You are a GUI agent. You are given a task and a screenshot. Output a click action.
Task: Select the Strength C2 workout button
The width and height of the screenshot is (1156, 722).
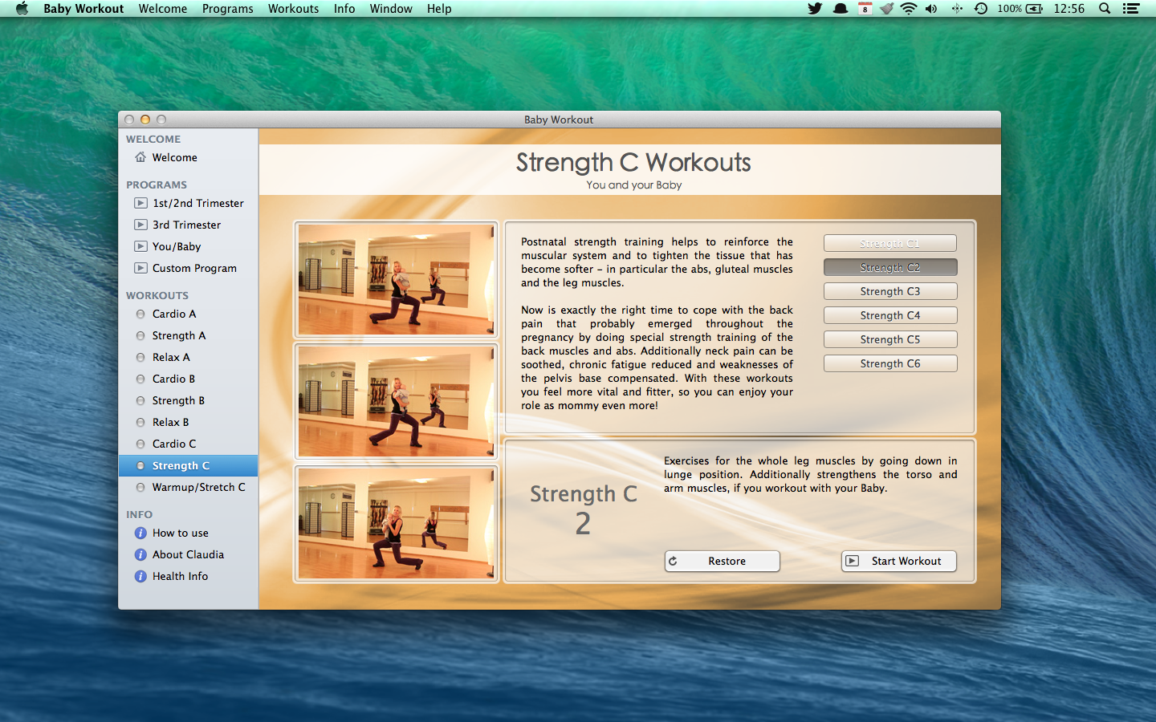coord(890,267)
